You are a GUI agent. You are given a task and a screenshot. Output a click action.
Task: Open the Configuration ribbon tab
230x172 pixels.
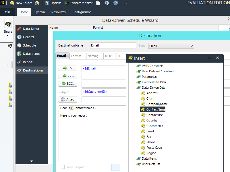tap(81, 12)
